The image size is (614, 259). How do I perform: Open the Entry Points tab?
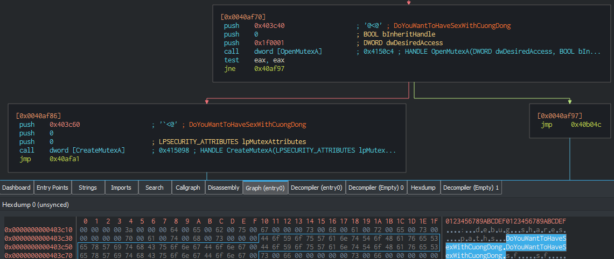(52, 188)
